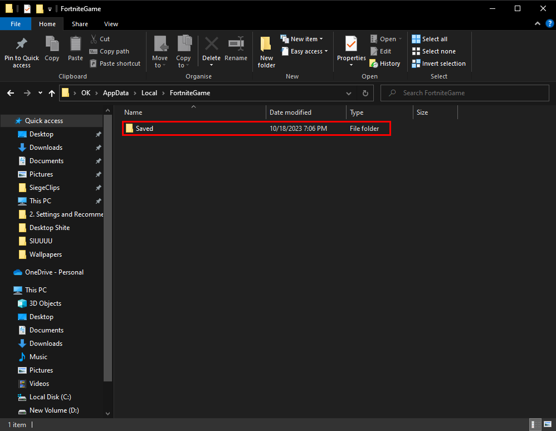
Task: Open Wallpapers folder in sidebar
Action: tap(45, 254)
